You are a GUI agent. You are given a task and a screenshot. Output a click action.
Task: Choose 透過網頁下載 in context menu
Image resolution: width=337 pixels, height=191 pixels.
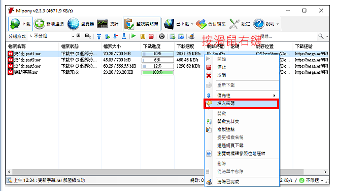242,146
